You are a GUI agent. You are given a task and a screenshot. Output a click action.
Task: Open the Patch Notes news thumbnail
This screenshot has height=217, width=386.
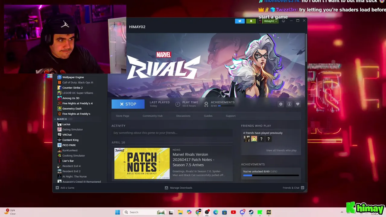[142, 163]
